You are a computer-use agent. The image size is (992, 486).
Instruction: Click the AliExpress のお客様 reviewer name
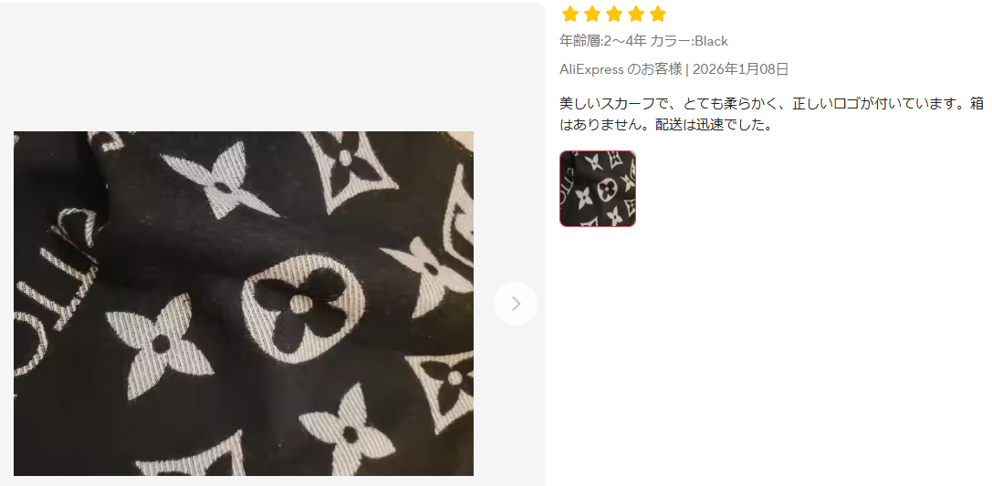[621, 69]
